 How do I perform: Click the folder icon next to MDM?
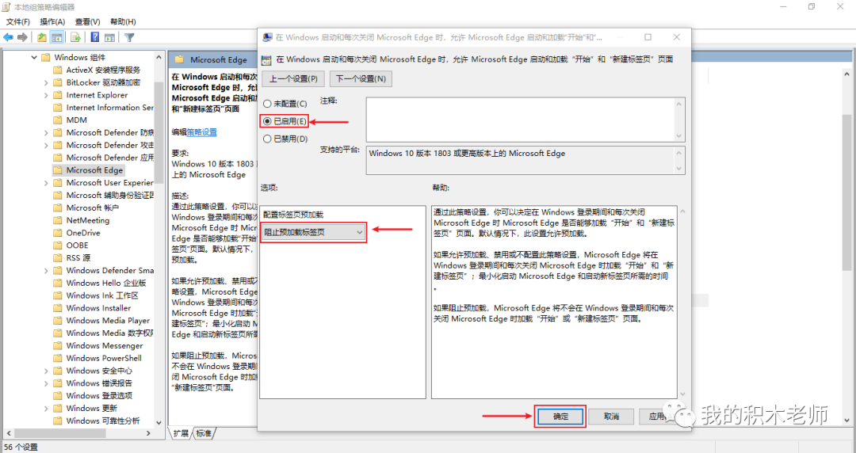tap(57, 120)
